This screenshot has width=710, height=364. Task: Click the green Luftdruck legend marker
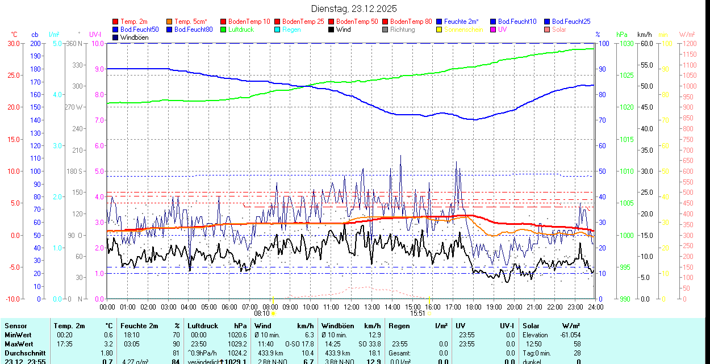pyautogui.click(x=223, y=30)
